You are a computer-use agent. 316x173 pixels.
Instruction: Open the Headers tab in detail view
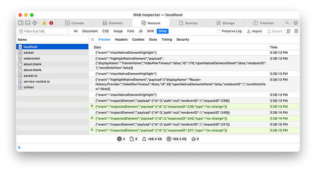[121, 39]
